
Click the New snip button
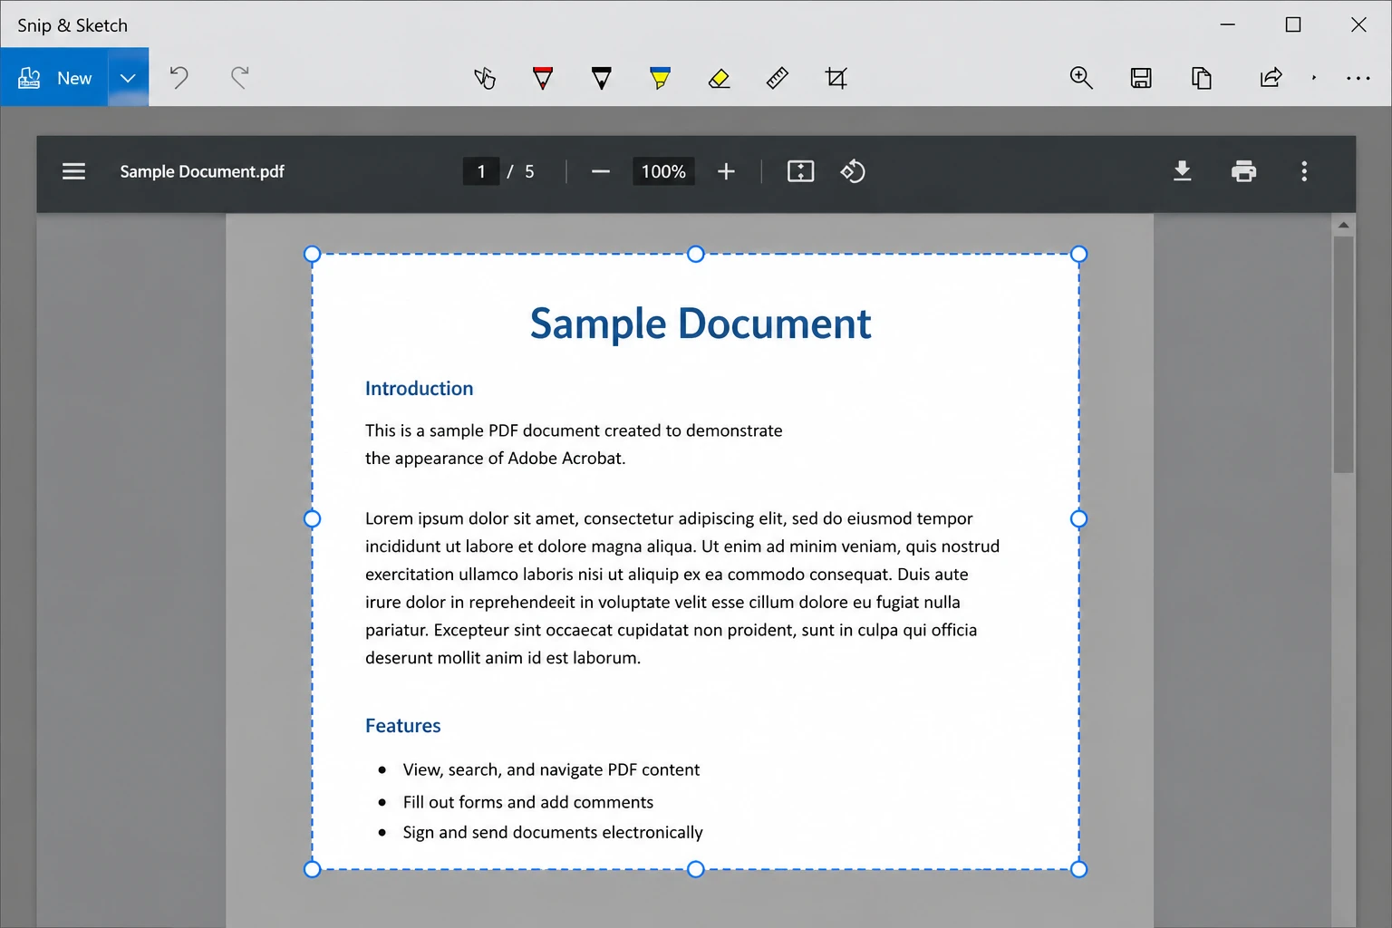54,78
